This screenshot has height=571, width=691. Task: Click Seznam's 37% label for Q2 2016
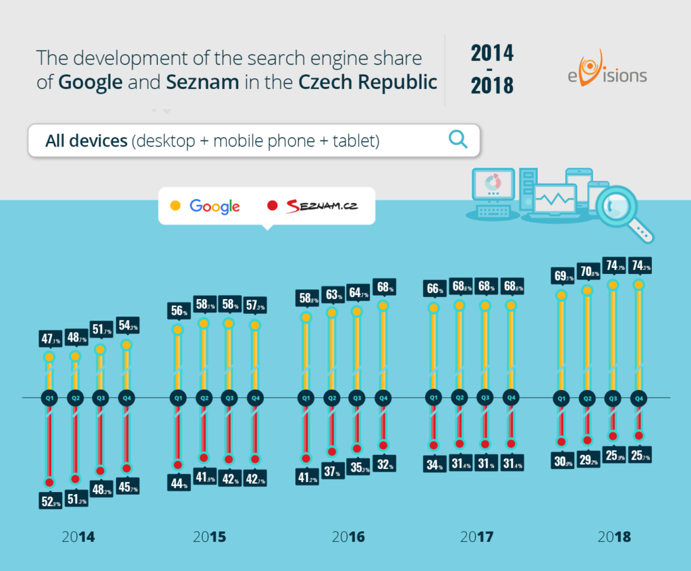pos(332,472)
